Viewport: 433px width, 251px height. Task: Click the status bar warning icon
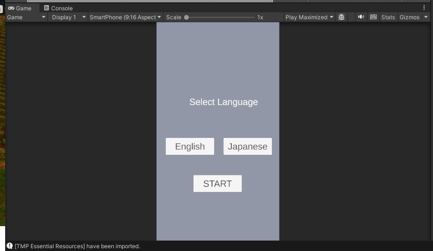point(9,246)
